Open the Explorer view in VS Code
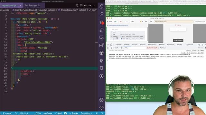 101,6
